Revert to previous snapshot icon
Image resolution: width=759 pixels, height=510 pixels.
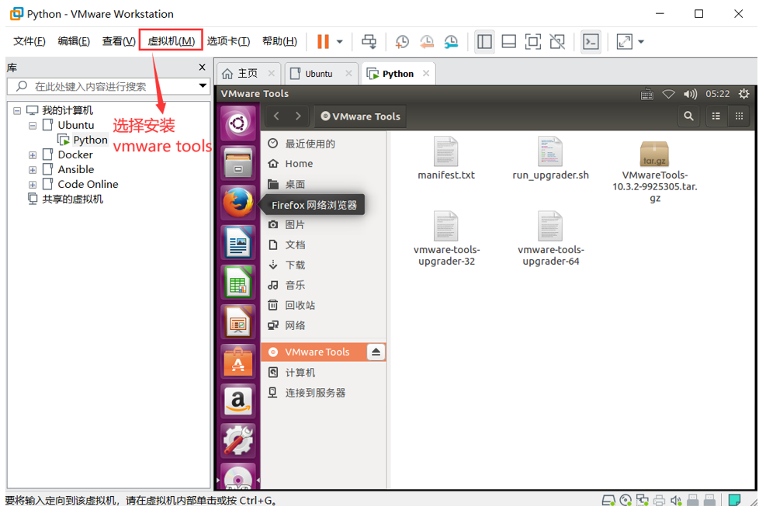tap(427, 42)
